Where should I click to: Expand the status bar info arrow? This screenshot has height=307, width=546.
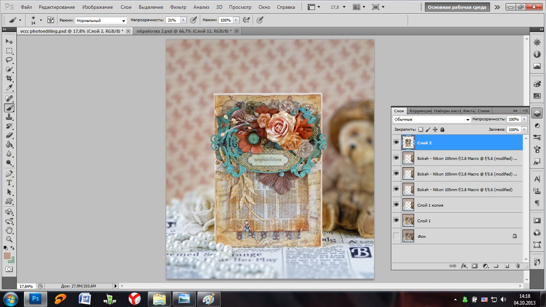(x=116, y=286)
